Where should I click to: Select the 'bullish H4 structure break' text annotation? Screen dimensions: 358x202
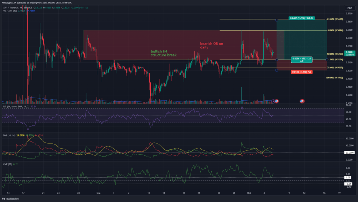[x=164, y=53]
